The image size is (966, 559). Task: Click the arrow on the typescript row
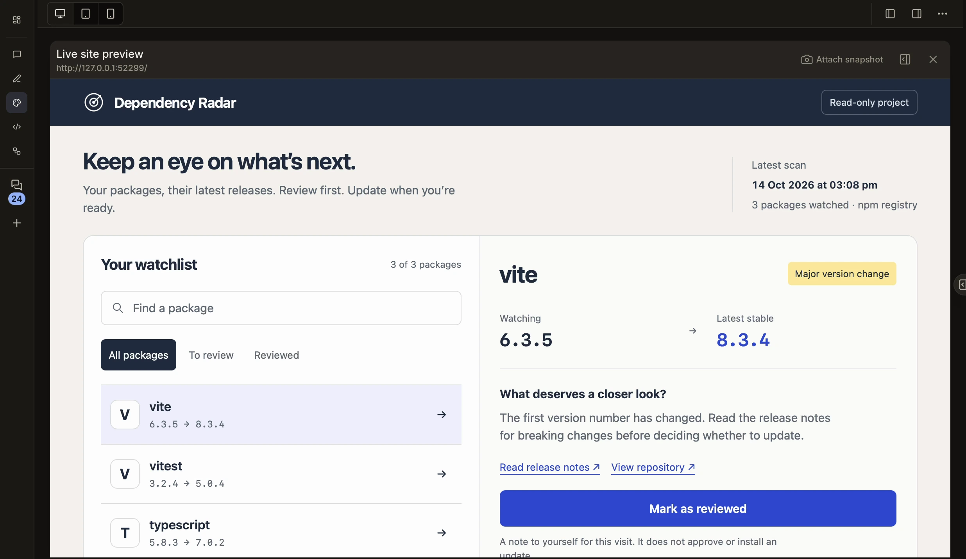[442, 533]
